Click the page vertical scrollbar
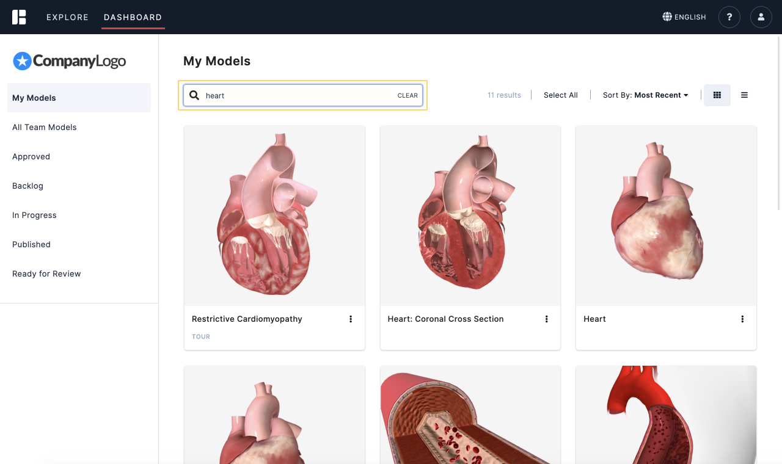782x464 pixels. (778, 122)
